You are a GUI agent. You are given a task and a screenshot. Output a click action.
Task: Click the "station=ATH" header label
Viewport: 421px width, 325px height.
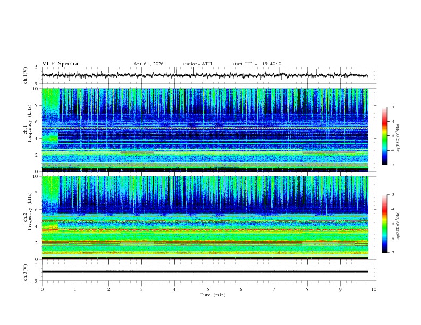coord(197,64)
